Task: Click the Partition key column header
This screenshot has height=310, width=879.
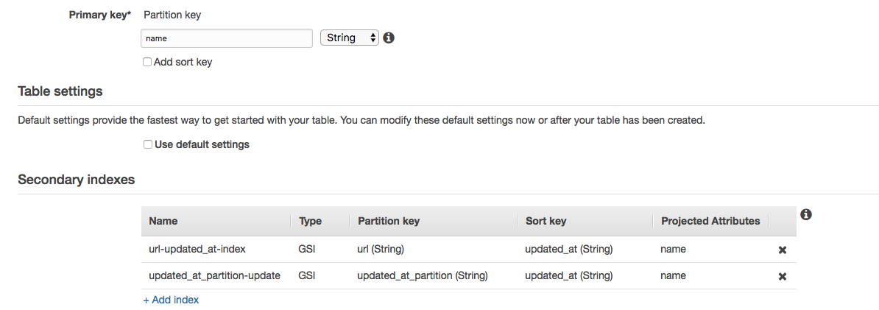Action: tap(389, 221)
